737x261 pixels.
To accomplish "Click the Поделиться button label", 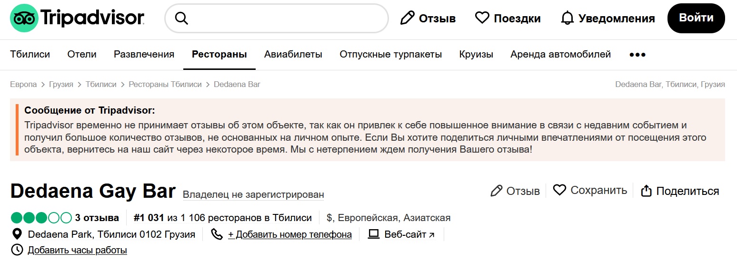I will pyautogui.click(x=687, y=191).
